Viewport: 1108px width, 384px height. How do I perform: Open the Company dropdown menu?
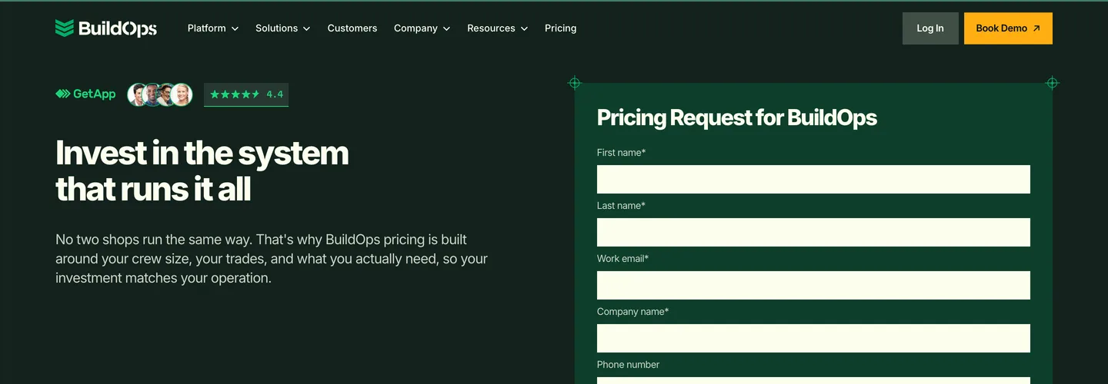click(x=422, y=28)
